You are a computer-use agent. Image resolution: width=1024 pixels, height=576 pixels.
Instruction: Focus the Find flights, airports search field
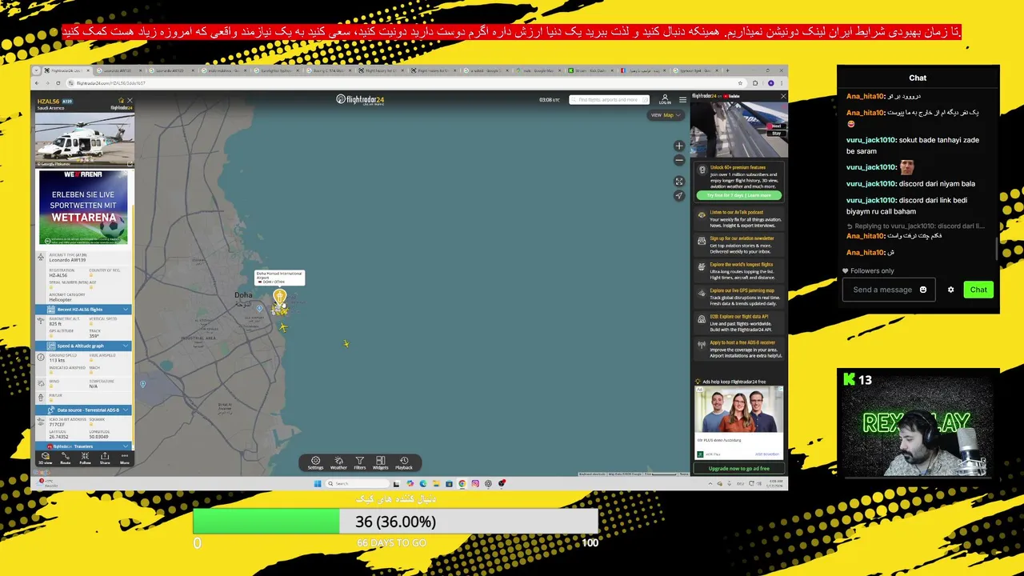click(608, 99)
